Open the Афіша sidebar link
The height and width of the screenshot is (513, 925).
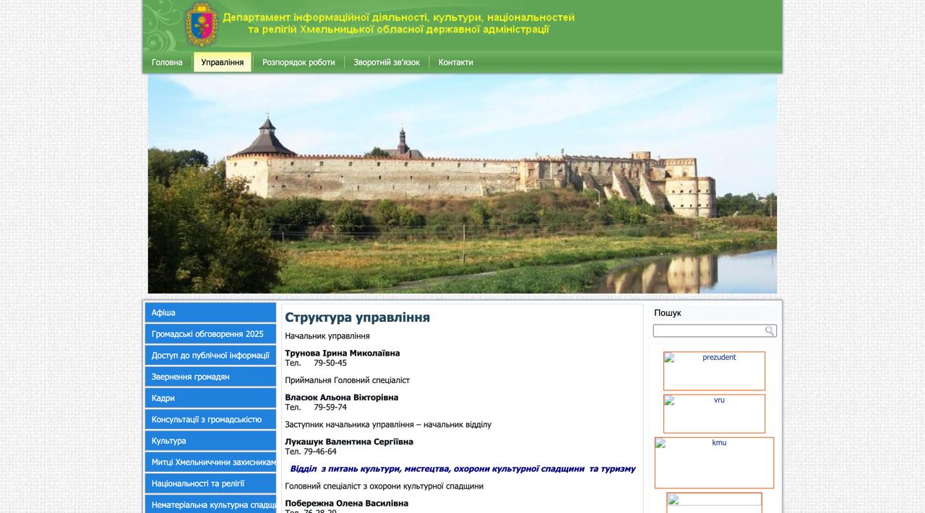pos(210,312)
